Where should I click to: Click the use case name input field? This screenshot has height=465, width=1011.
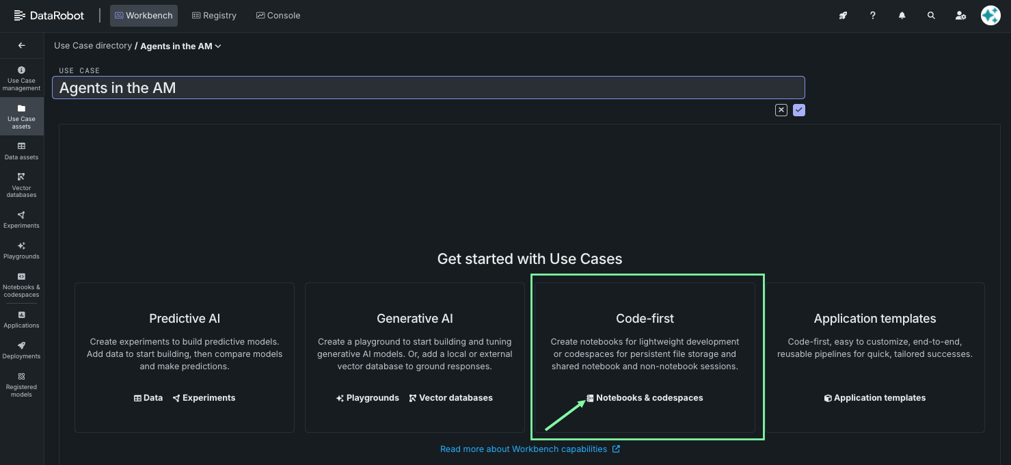point(428,88)
